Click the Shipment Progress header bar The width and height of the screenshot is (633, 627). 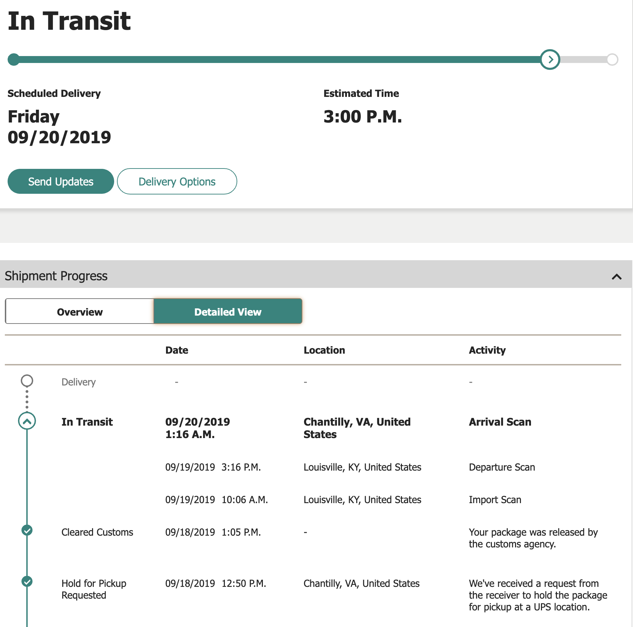(316, 276)
